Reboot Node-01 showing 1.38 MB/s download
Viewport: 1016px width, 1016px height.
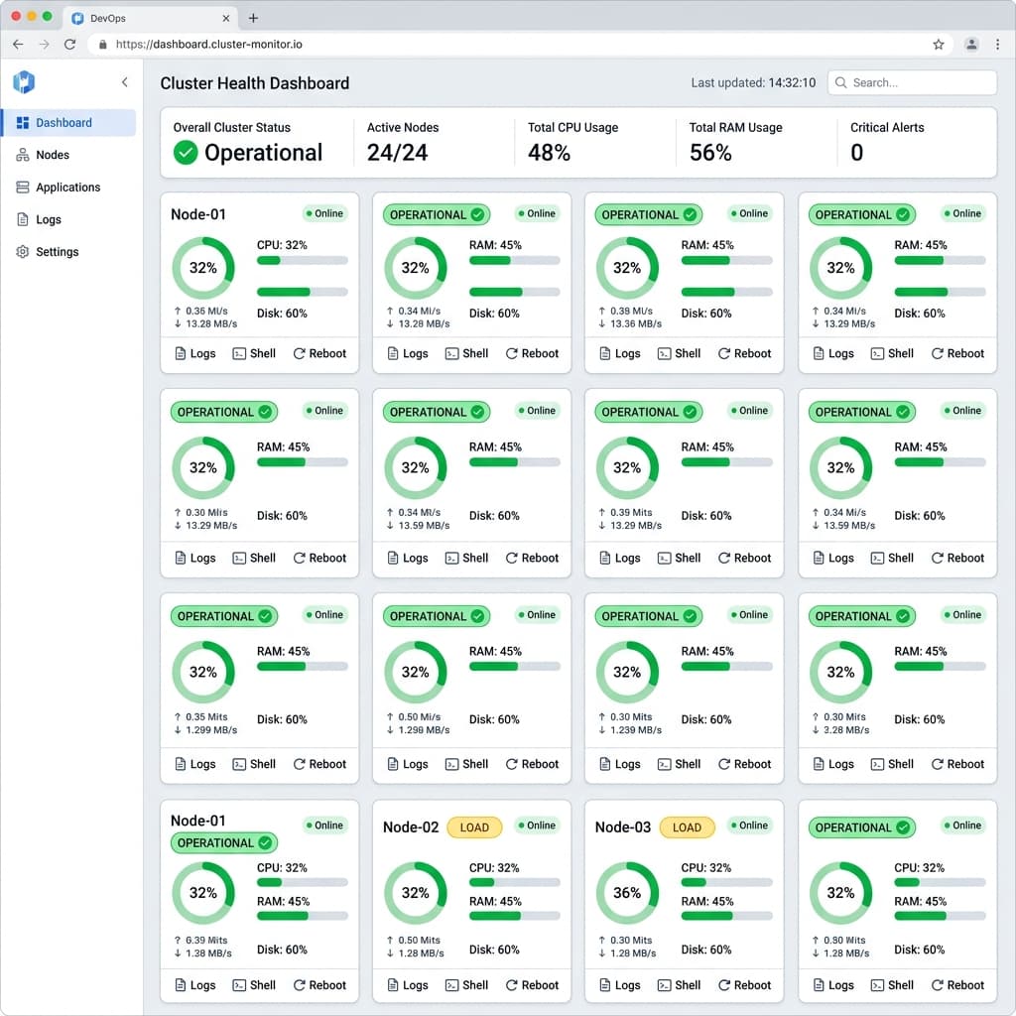click(x=319, y=985)
